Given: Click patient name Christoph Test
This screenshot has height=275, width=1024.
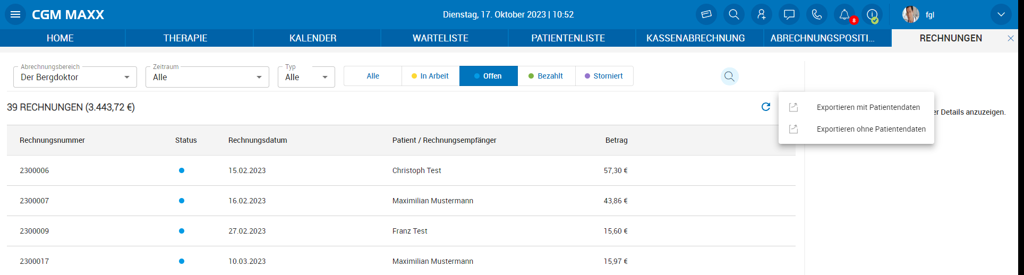Looking at the screenshot, I should [x=417, y=170].
